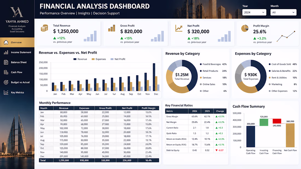Click the December revenue bar
Screen dimensions: 301x169
[154, 77]
